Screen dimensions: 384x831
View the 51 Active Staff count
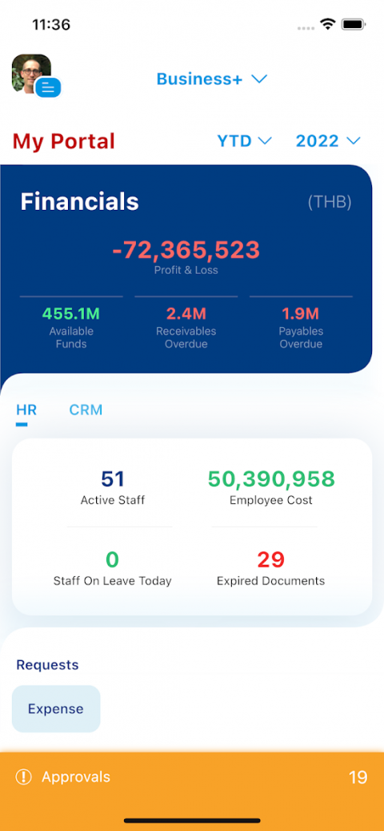coord(113,487)
